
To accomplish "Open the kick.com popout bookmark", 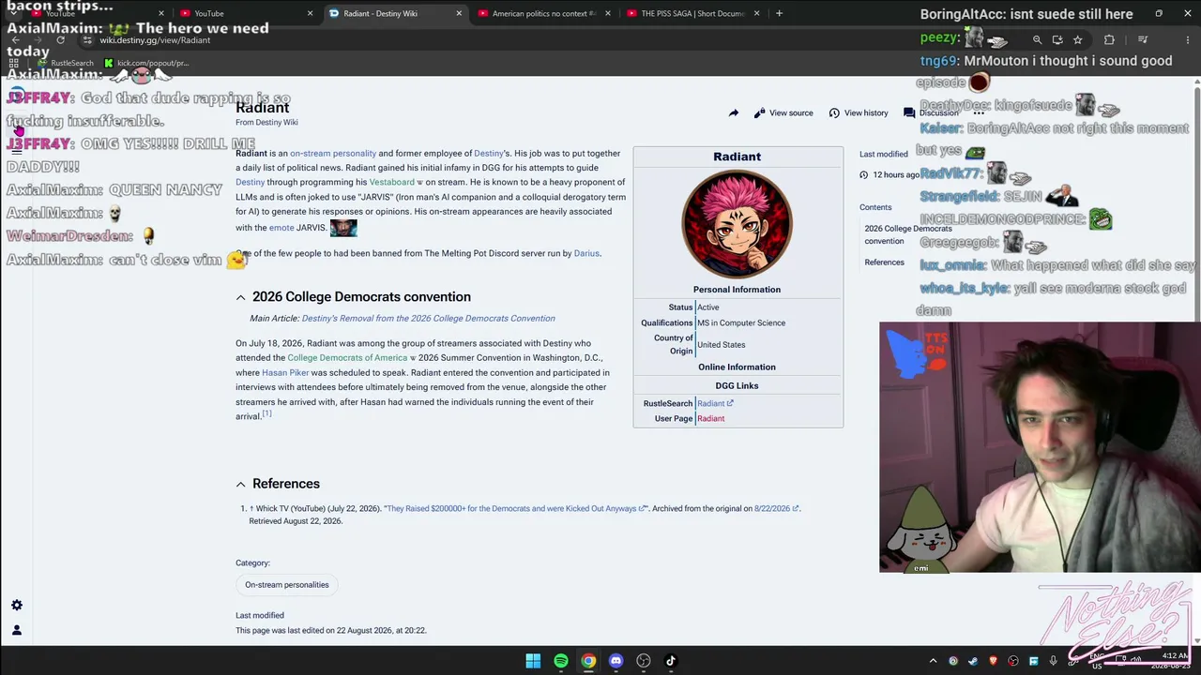I will (146, 64).
